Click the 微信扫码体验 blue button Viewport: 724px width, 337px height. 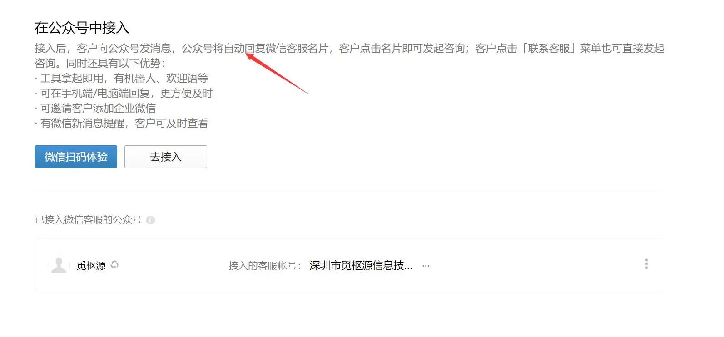[x=76, y=157]
